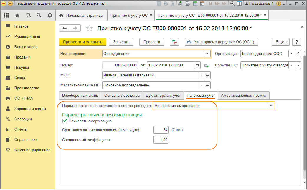Click the Провести button

tap(152, 42)
